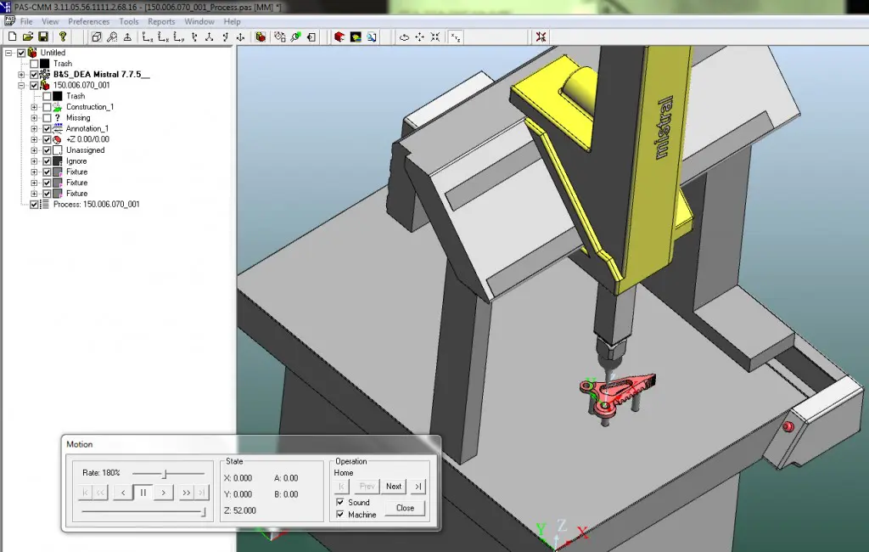
Task: Expand the +Z 0.00/0.00 node
Action: pos(34,139)
